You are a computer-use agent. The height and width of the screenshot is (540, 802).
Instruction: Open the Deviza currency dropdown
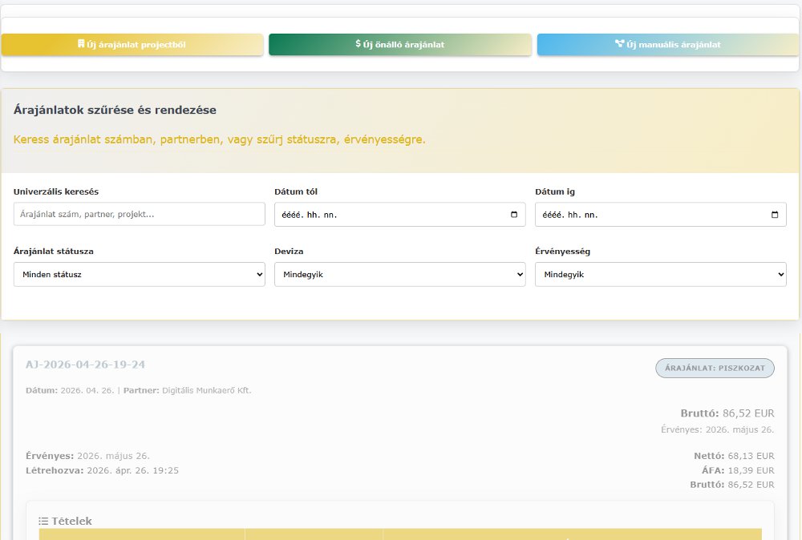coord(399,274)
